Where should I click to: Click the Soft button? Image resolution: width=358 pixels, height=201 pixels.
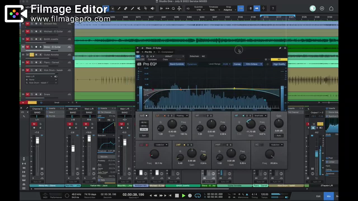click(x=144, y=136)
